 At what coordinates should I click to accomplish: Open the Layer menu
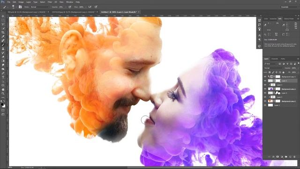[29, 2]
